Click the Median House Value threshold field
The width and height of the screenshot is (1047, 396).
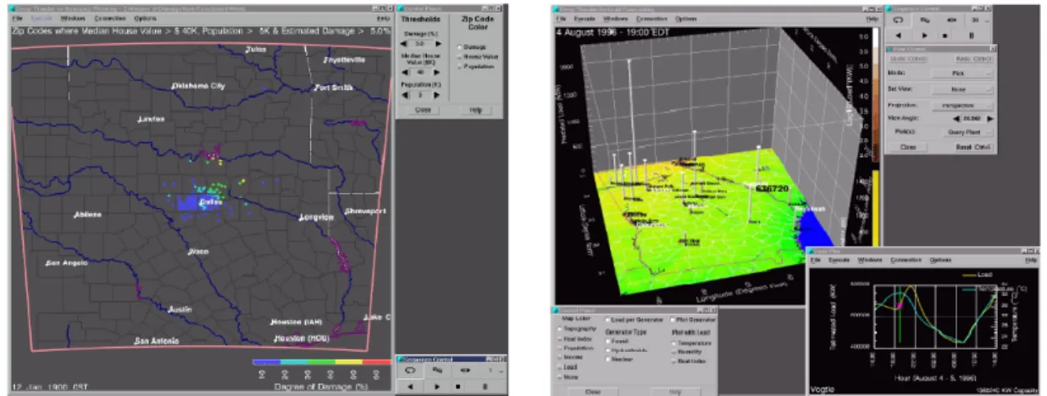tap(421, 72)
